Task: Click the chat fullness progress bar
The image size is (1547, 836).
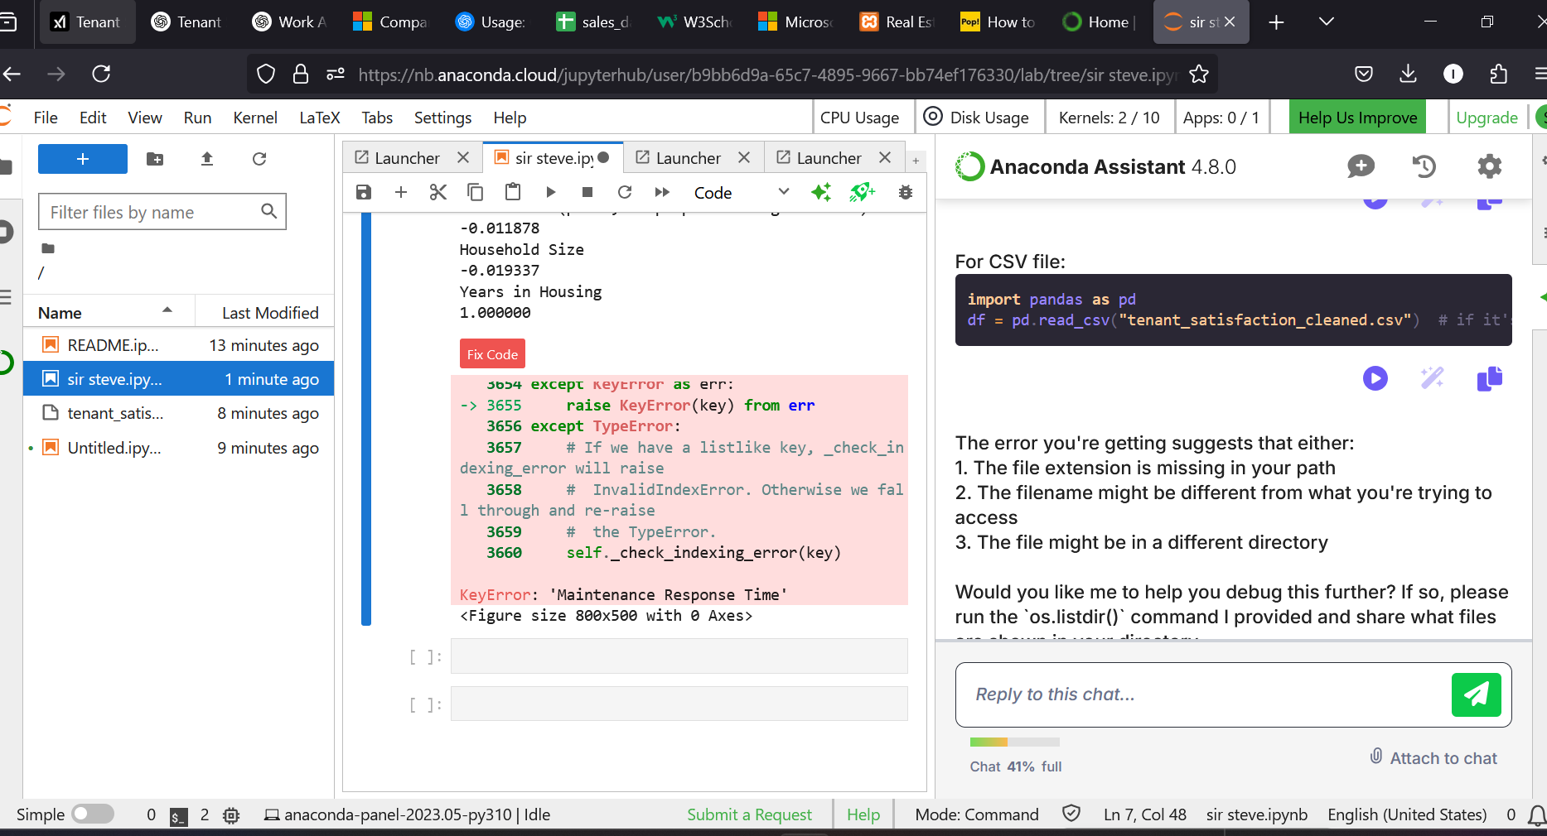Action: point(1014,742)
